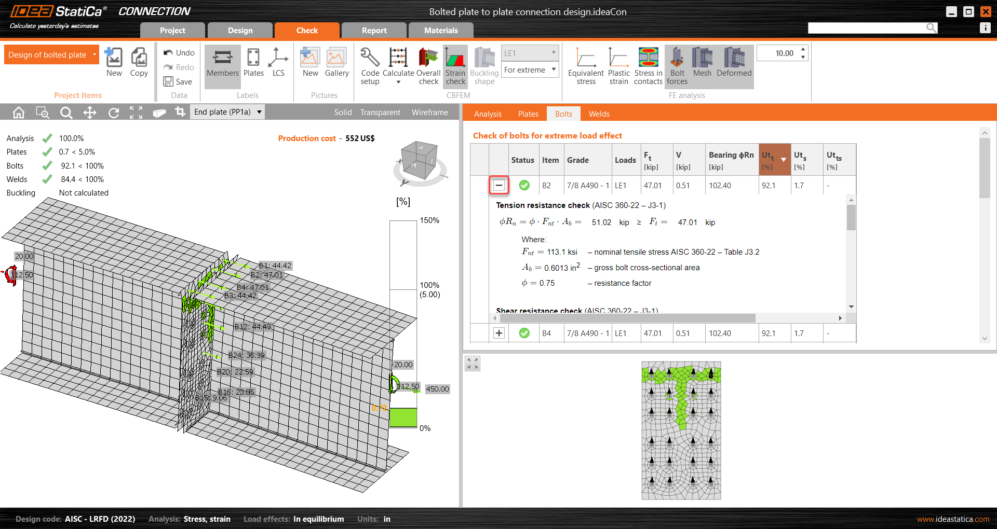This screenshot has width=997, height=529.
Task: Enable Transparent view mode
Action: 380,112
